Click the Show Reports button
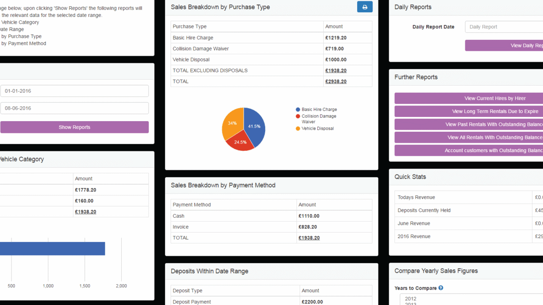The height and width of the screenshot is (305, 543). click(x=74, y=127)
